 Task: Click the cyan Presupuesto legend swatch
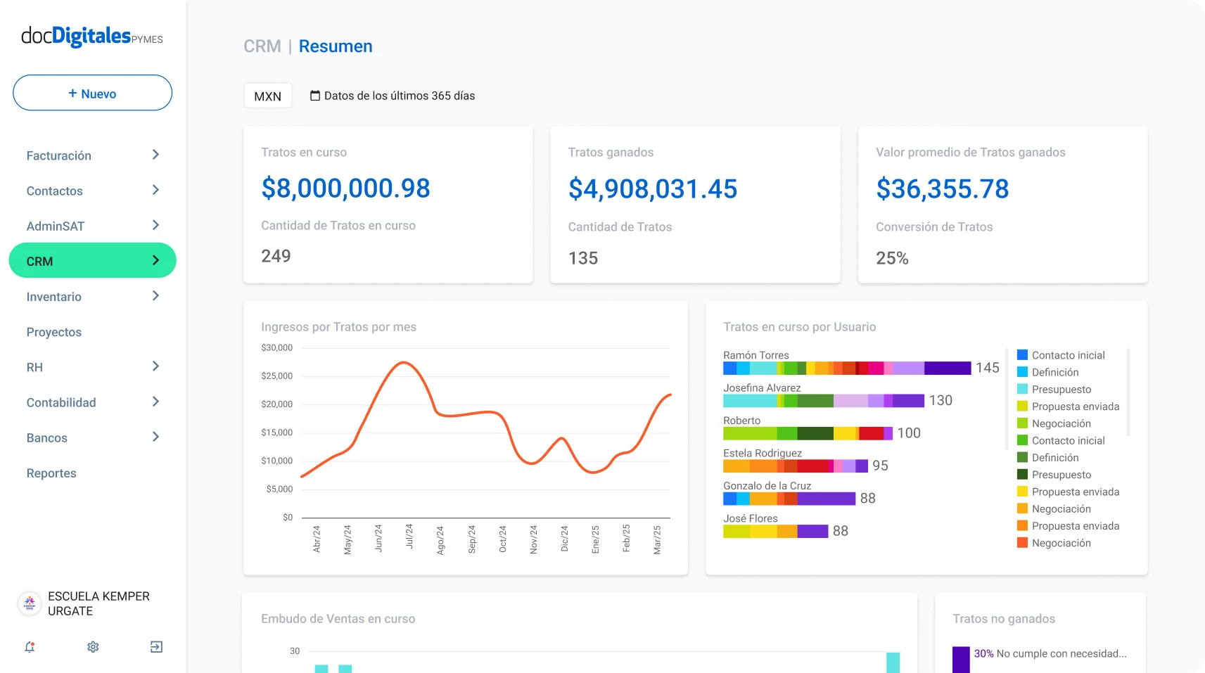(x=1023, y=389)
